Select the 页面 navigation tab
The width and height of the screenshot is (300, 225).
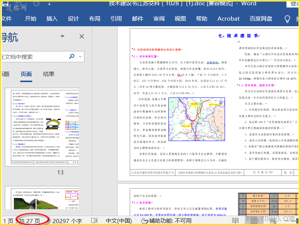click(x=26, y=74)
